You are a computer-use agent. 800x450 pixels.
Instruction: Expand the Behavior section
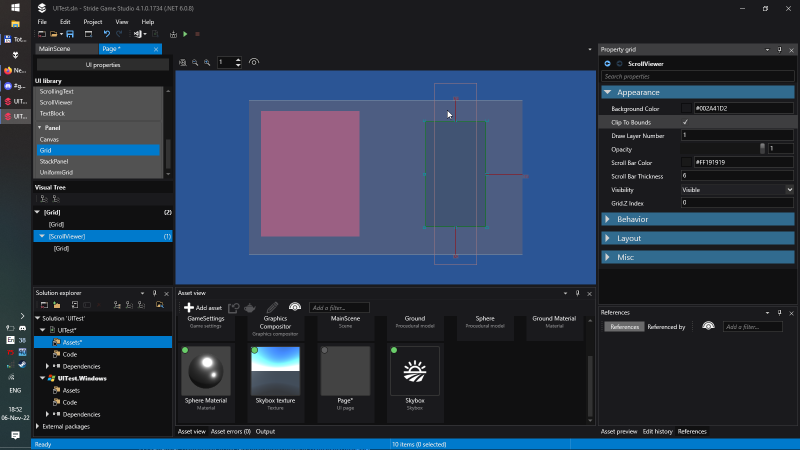click(607, 219)
